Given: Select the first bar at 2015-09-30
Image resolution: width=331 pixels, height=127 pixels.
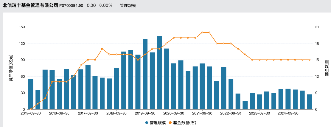Looking at the screenshot, I should pyautogui.click(x=31, y=94).
